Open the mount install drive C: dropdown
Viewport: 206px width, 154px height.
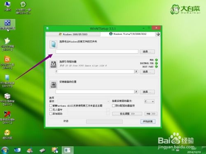pos(149,101)
